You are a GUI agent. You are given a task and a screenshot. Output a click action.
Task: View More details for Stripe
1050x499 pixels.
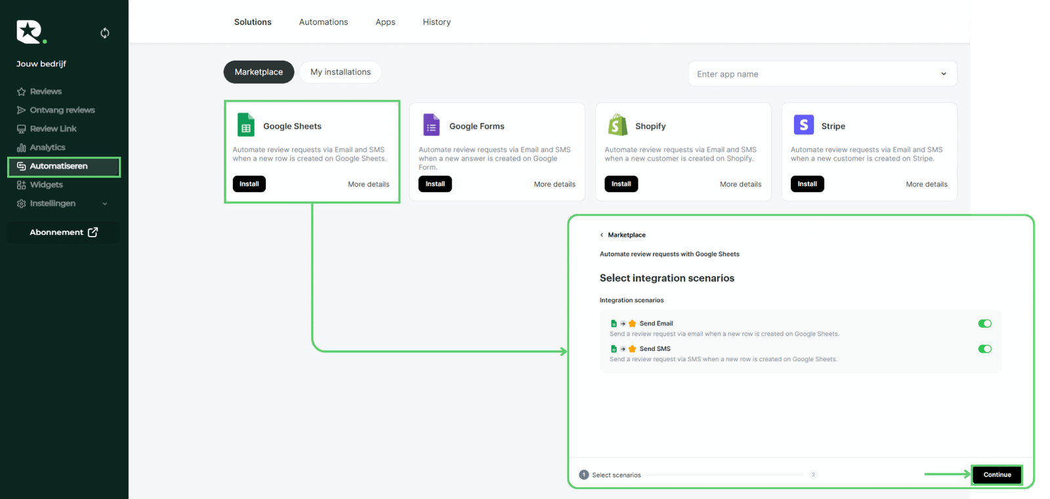[x=926, y=184]
